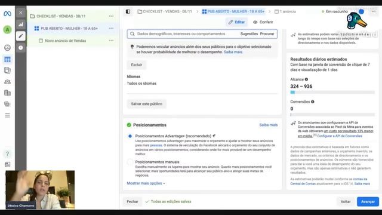Open the campaigns table grid icon
The height and width of the screenshot is (215, 382).
click(x=7, y=59)
